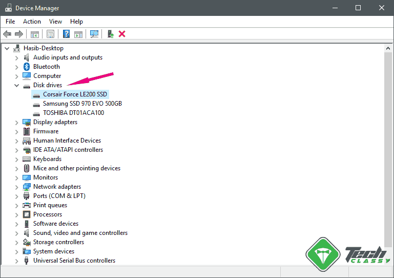This screenshot has width=394, height=278.
Task: Expand the Software devices chevron
Action: 16,224
